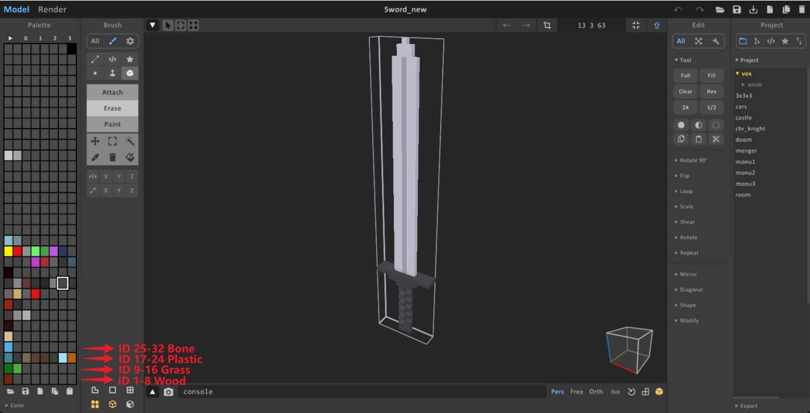This screenshot has width=810, height=413.
Task: Switch brush to Erase mode
Action: tap(112, 108)
